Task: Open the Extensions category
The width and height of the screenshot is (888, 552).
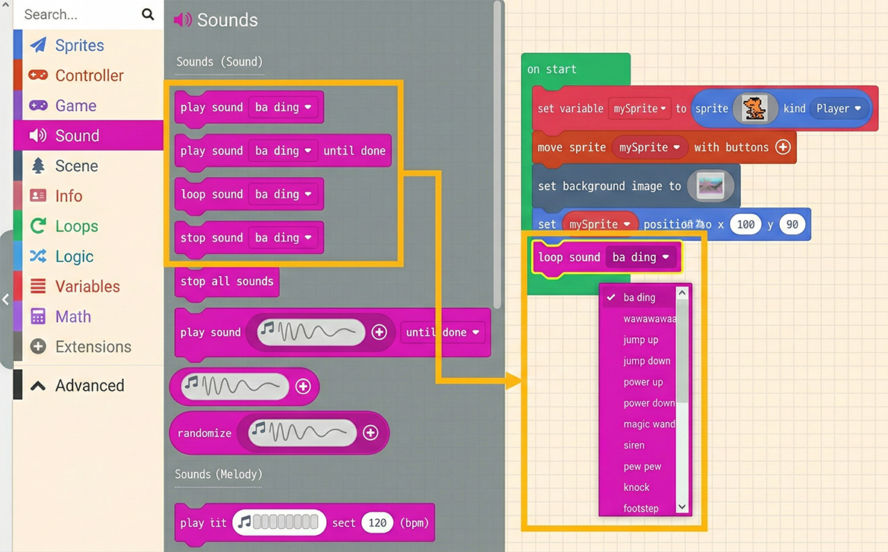Action: click(93, 347)
